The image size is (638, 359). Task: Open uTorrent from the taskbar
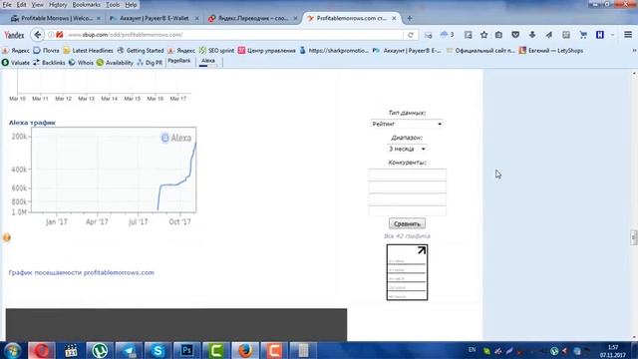100,350
